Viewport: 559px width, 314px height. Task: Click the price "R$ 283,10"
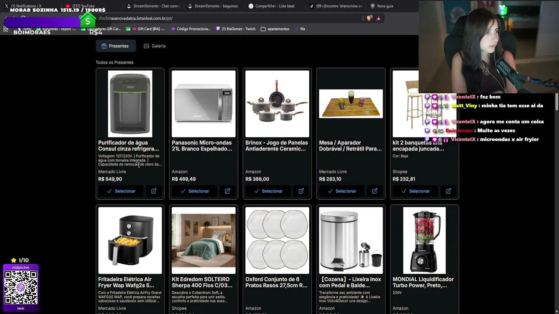[330, 179]
